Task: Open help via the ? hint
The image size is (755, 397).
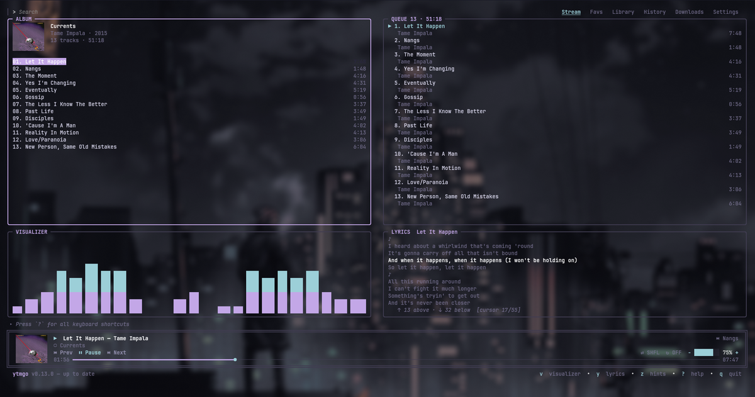Action: tap(692, 374)
